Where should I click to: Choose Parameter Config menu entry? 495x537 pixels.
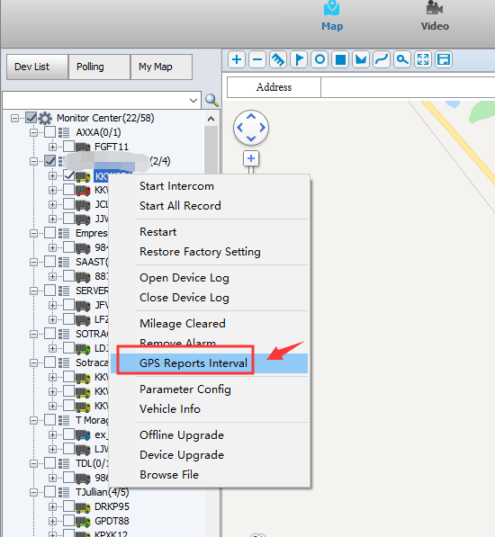(209, 389)
